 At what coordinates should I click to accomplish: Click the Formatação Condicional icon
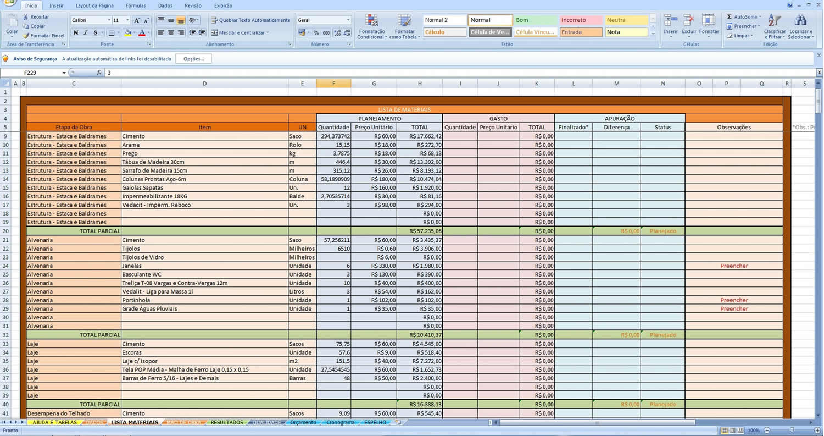pos(371,21)
